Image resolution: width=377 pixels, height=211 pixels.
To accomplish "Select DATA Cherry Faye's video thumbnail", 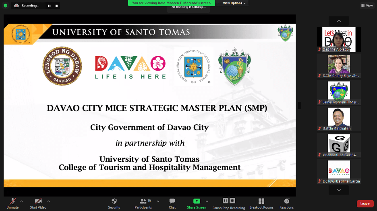I will (x=339, y=66).
